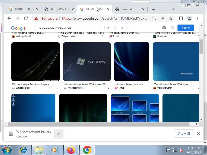
Task: Clear the Google search box text
Action: 100,28
